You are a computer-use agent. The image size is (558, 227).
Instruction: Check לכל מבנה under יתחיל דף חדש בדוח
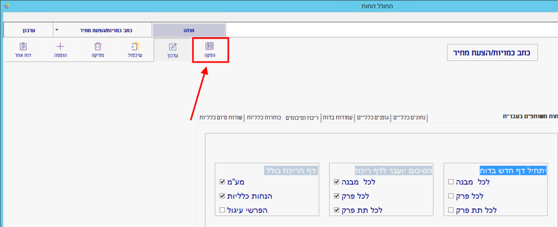point(450,182)
